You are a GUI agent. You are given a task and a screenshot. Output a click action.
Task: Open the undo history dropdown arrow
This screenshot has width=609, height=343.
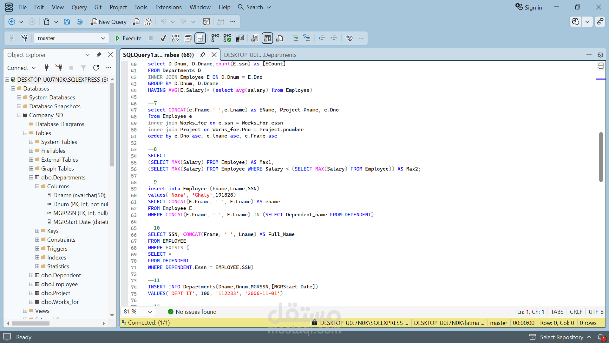(x=173, y=22)
